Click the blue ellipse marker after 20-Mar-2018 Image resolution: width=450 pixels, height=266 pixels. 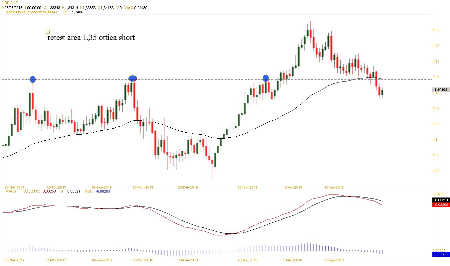266,78
